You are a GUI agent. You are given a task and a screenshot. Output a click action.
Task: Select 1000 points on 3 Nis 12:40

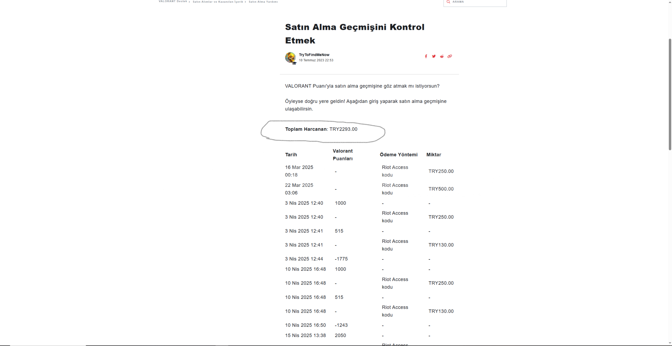[340, 203]
